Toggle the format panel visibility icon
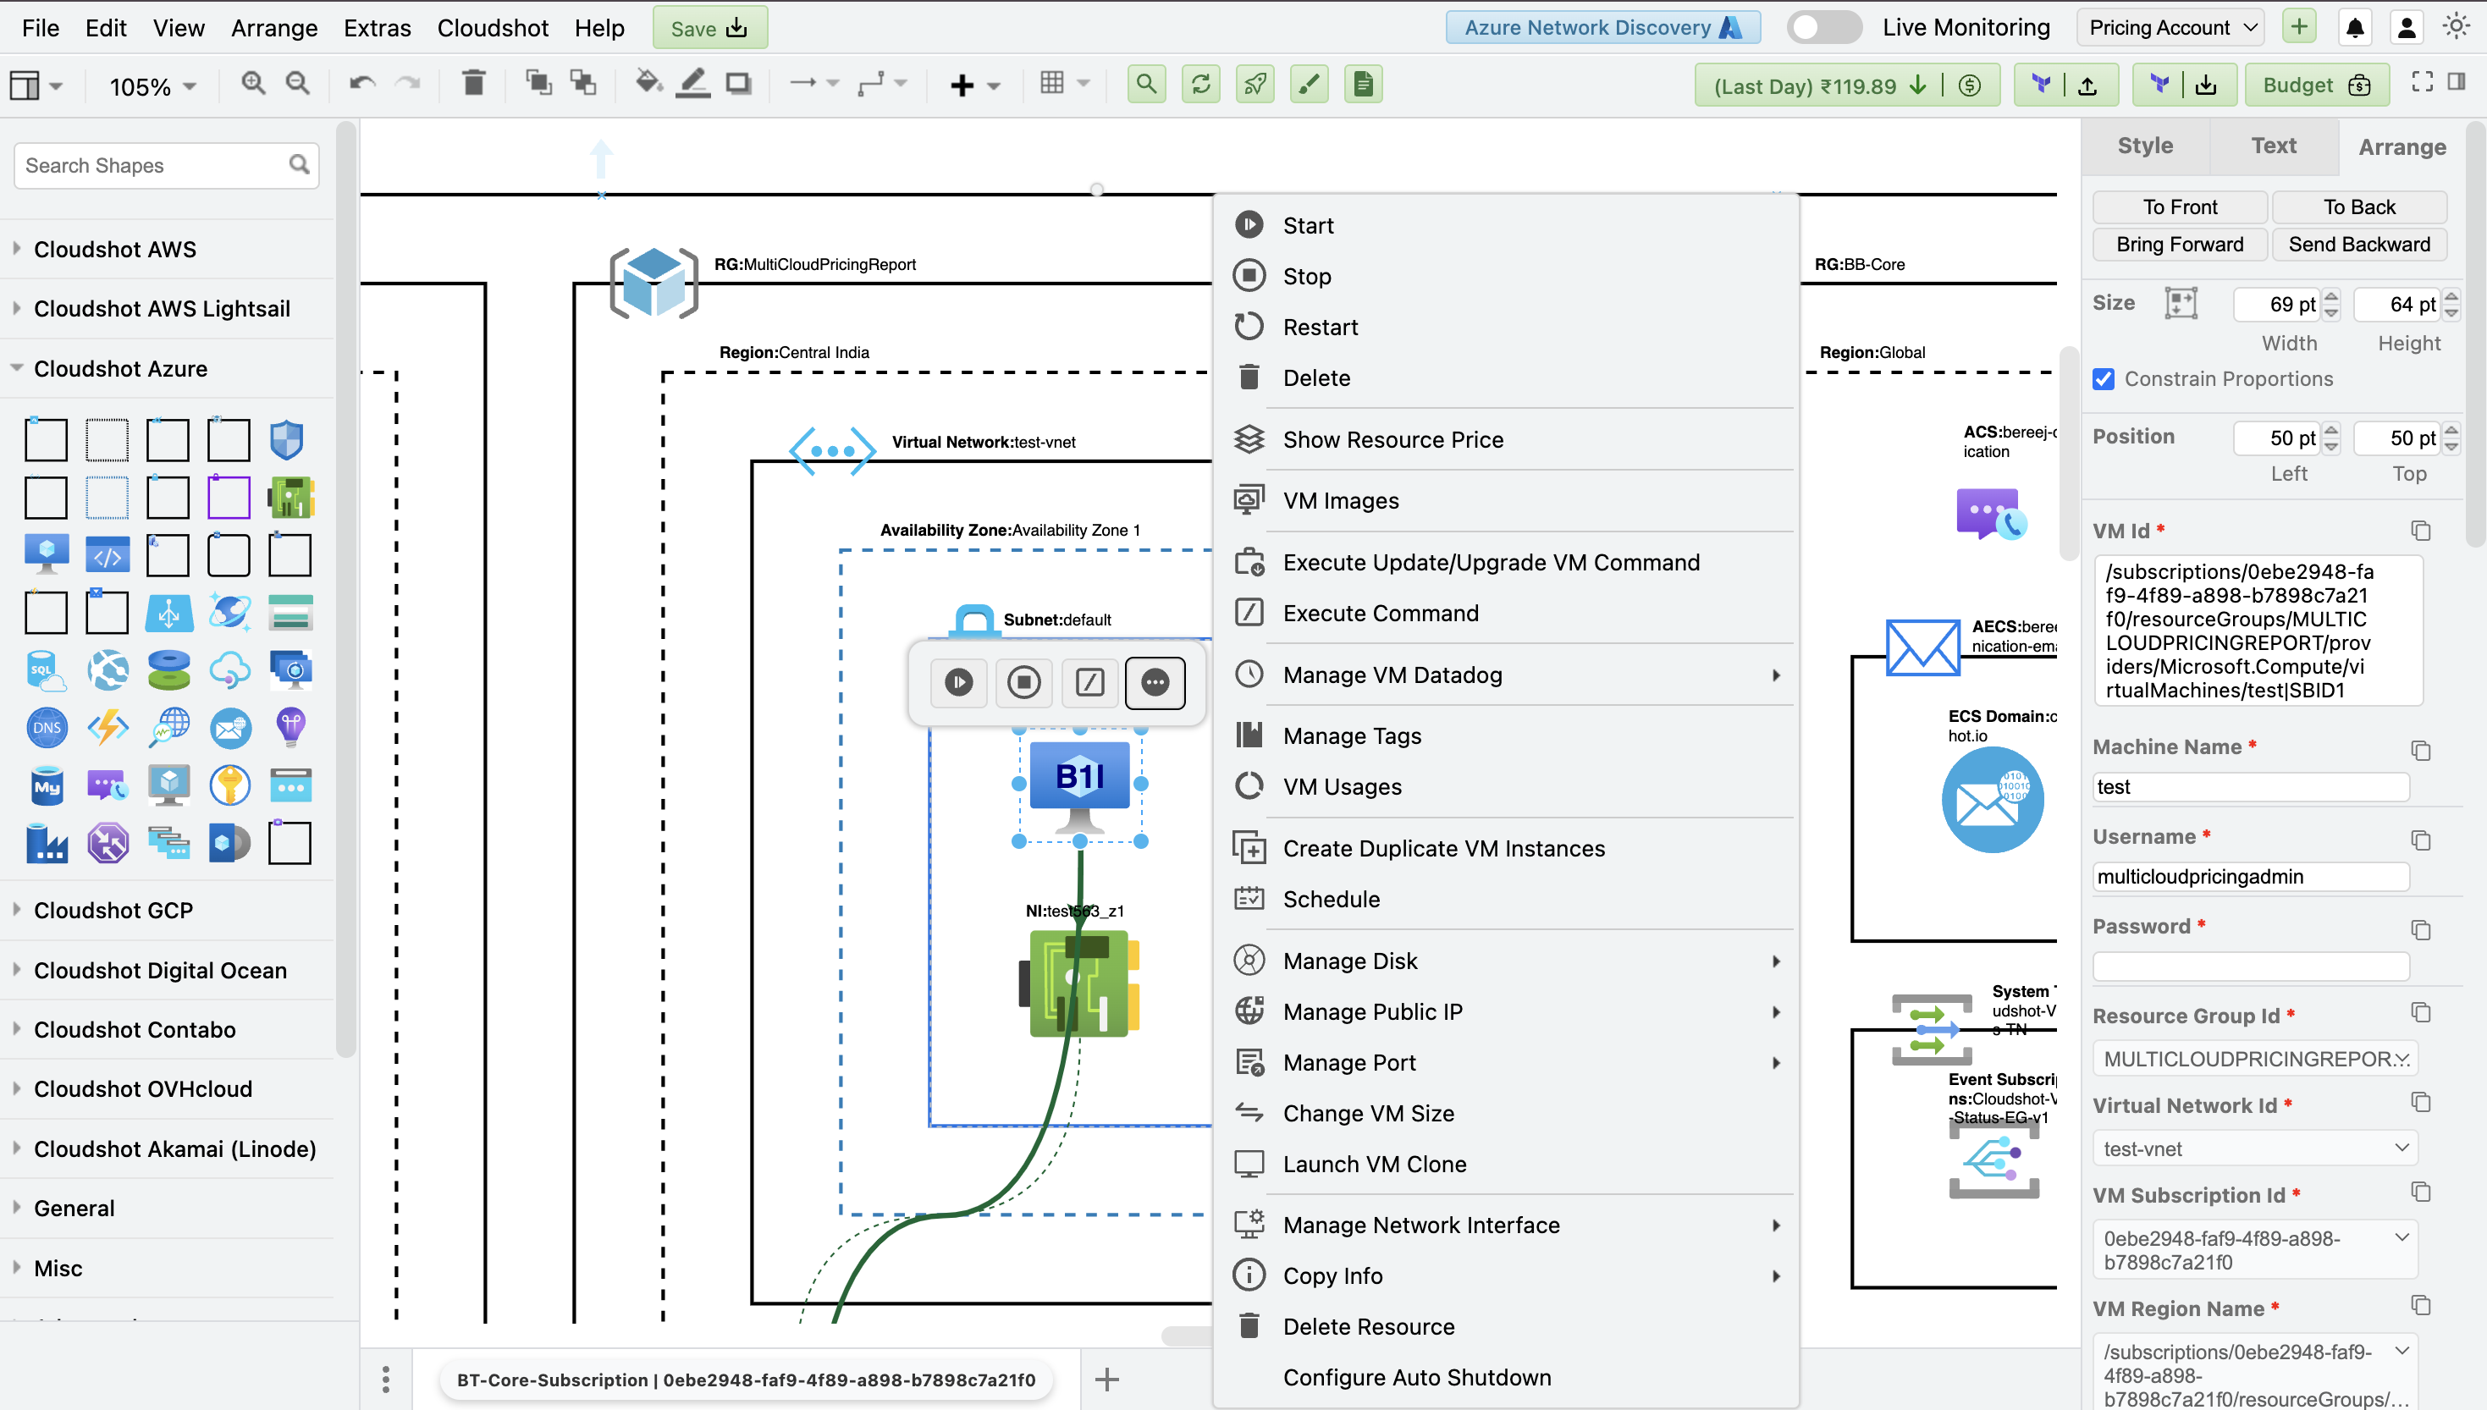 pos(2457,82)
